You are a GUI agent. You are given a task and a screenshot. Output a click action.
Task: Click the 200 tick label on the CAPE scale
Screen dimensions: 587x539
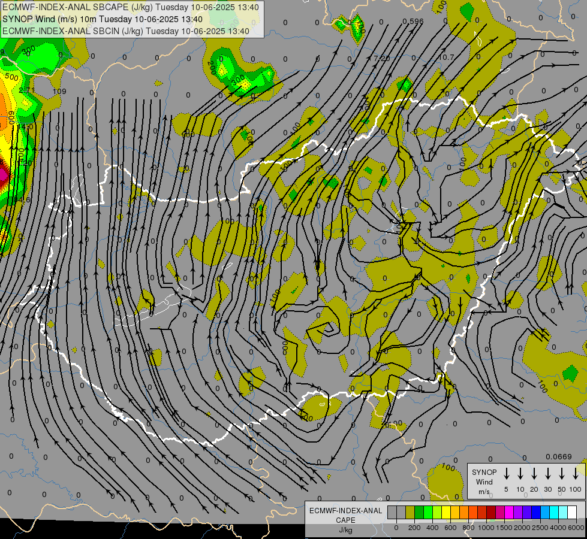click(x=414, y=528)
